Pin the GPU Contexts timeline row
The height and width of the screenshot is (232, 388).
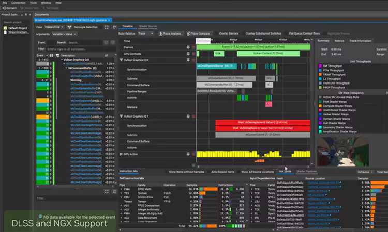click(188, 54)
